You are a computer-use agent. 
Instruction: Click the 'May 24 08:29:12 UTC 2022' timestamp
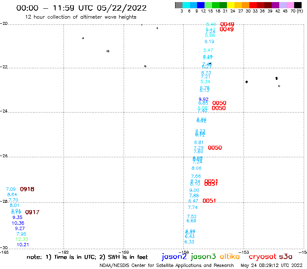pyautogui.click(x=271, y=265)
